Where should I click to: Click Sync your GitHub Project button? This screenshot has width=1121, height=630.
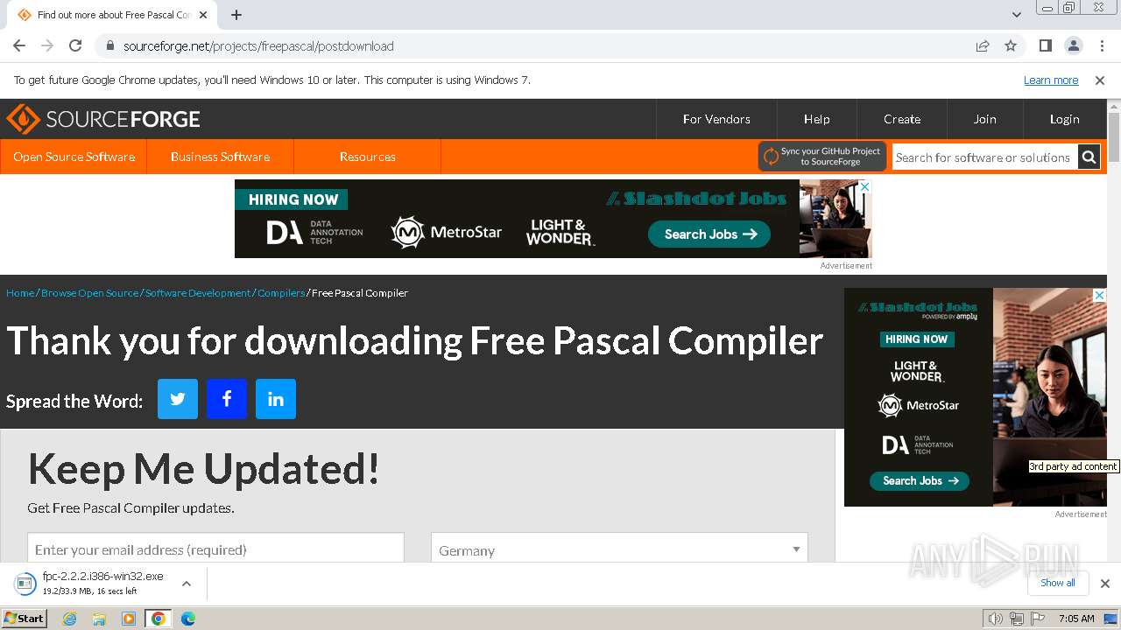pos(822,157)
